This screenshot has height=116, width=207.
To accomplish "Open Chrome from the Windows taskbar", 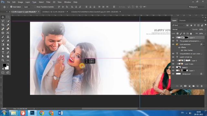I will click(x=42, y=113).
